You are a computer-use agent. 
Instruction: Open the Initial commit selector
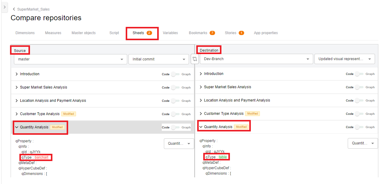tap(159, 59)
